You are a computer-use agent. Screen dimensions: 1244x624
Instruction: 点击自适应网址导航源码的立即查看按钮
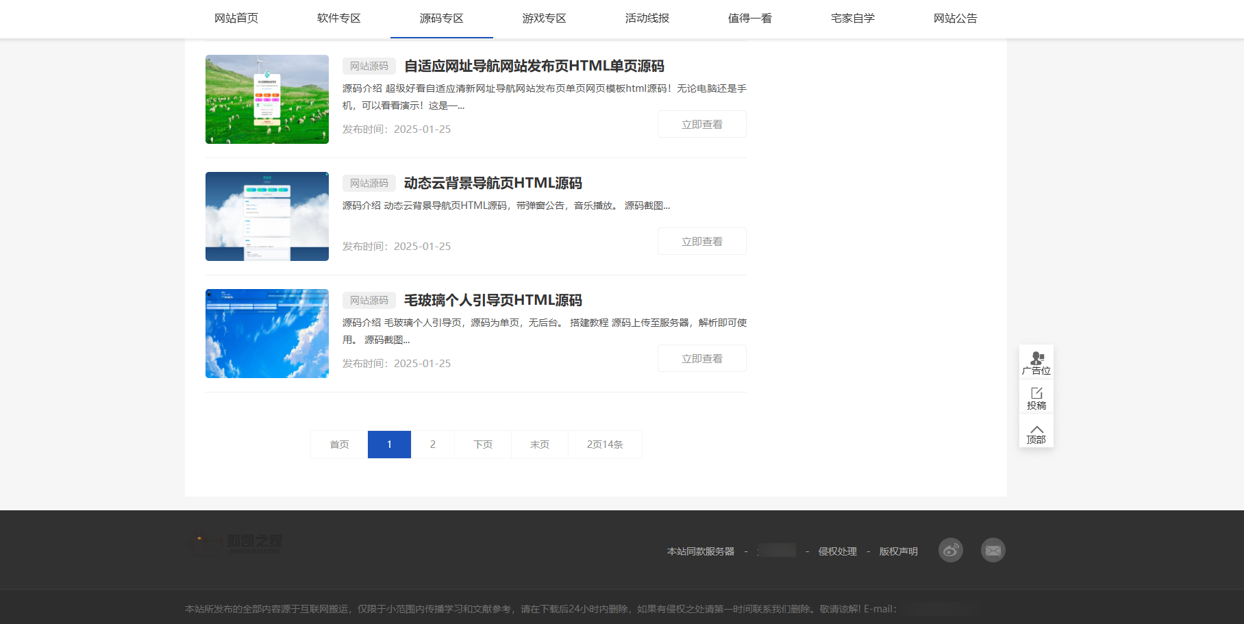pos(701,124)
